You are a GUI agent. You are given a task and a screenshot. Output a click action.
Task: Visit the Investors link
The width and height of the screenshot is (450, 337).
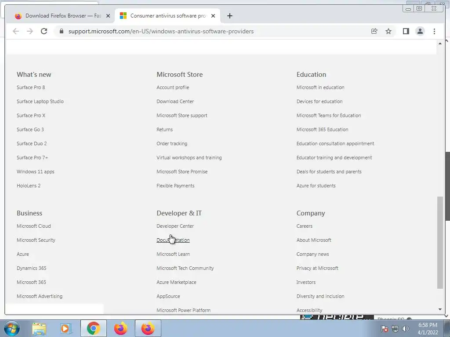[306, 282]
